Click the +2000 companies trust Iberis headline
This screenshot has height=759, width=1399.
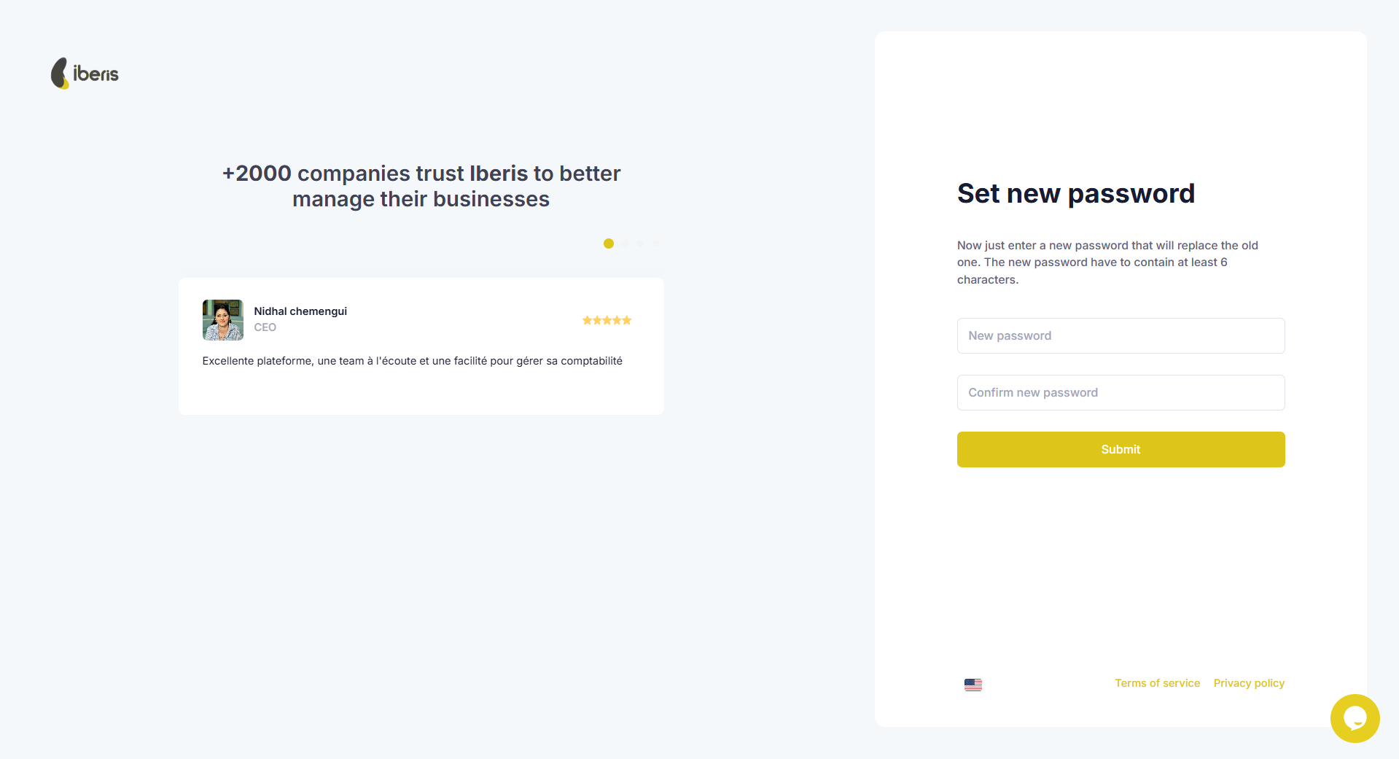(x=421, y=186)
